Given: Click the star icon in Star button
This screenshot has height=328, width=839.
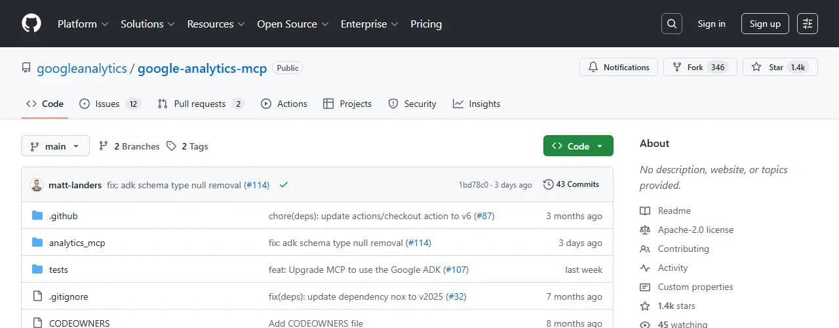Looking at the screenshot, I should click(756, 67).
